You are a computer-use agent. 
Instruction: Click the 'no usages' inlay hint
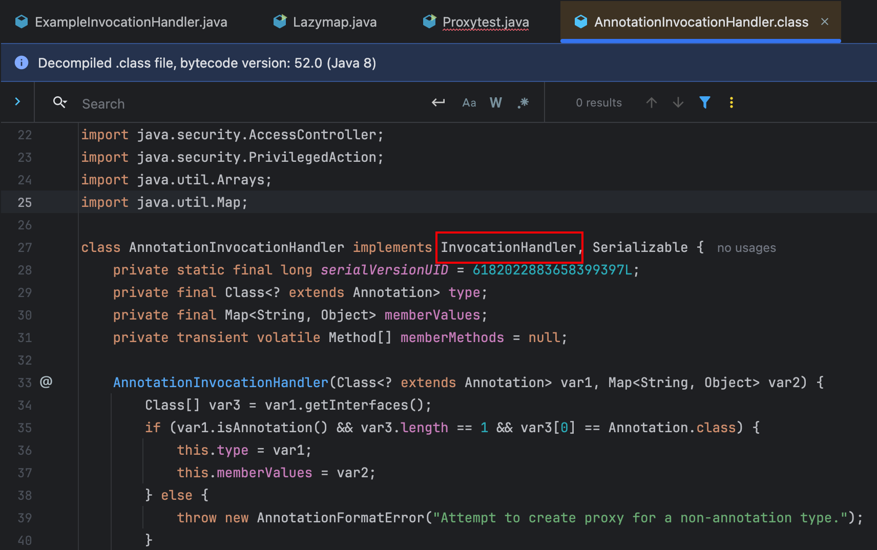click(746, 248)
